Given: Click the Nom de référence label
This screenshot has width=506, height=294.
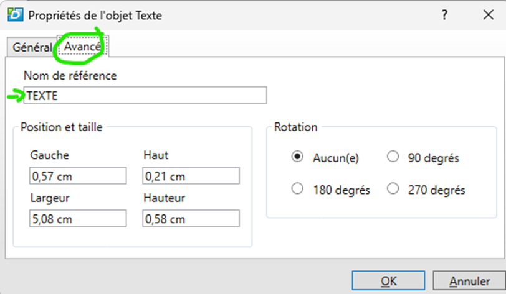Looking at the screenshot, I should pos(70,75).
